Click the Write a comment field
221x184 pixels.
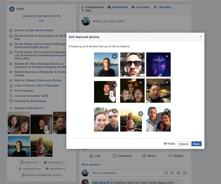127,173
